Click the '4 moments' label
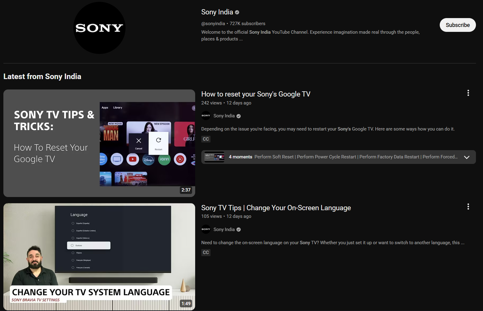Screen dimensions: 483x311 click(x=240, y=157)
